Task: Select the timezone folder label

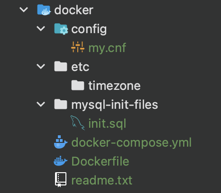Action: point(114,86)
